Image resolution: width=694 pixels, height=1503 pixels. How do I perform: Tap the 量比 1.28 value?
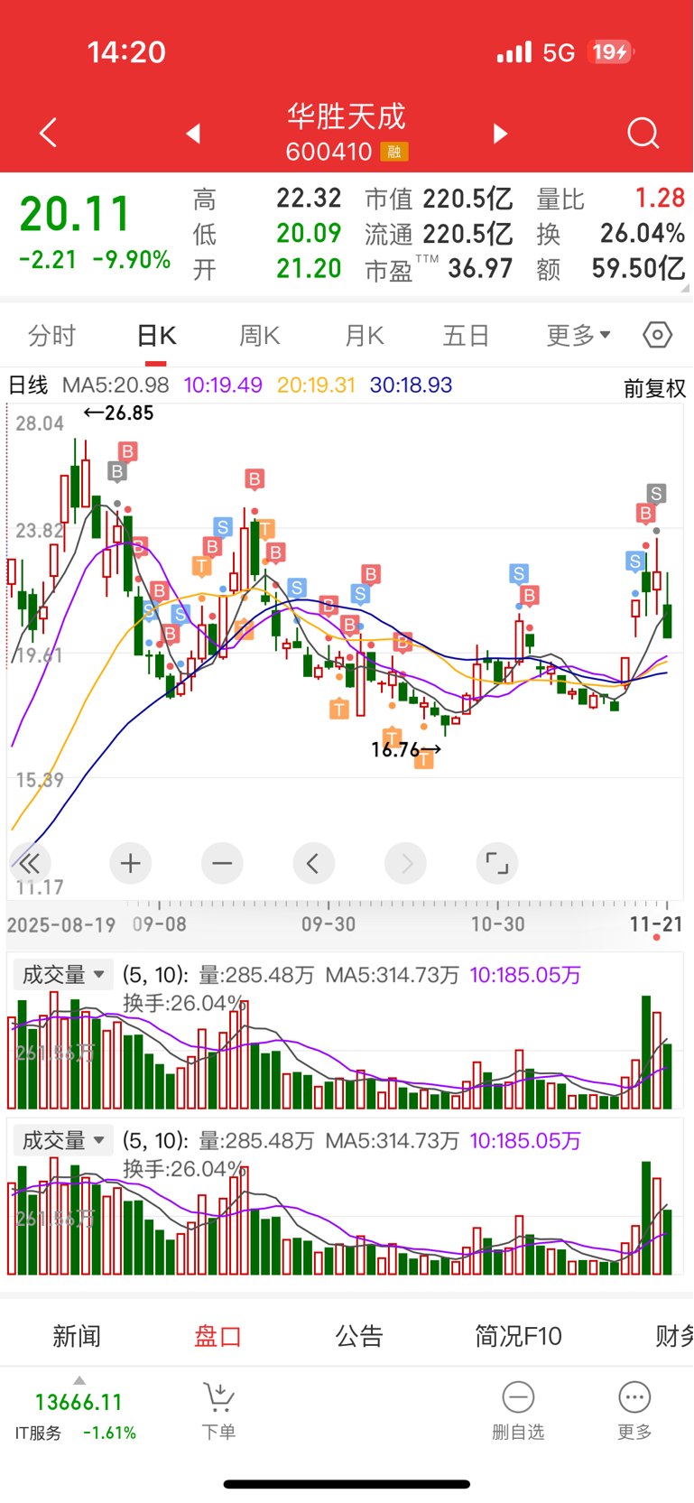point(660,198)
